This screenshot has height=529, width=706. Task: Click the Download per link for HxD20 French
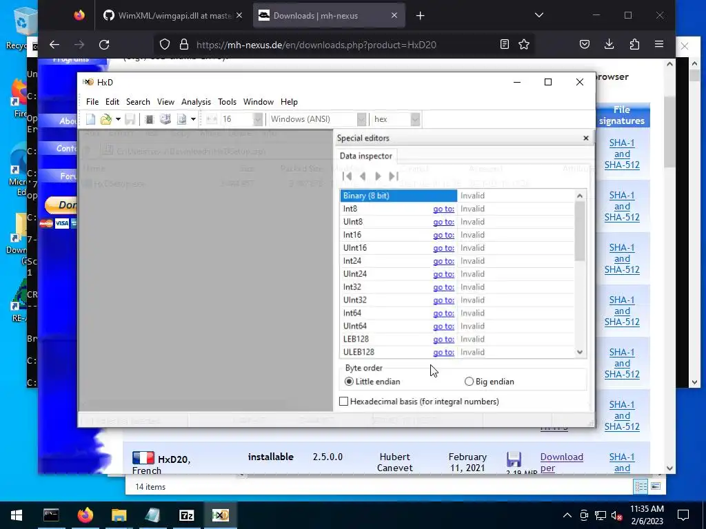pyautogui.click(x=561, y=462)
